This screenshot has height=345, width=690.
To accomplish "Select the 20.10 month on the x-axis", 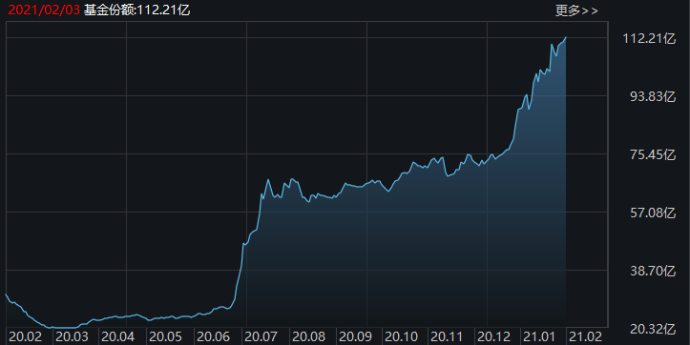I will [x=402, y=337].
